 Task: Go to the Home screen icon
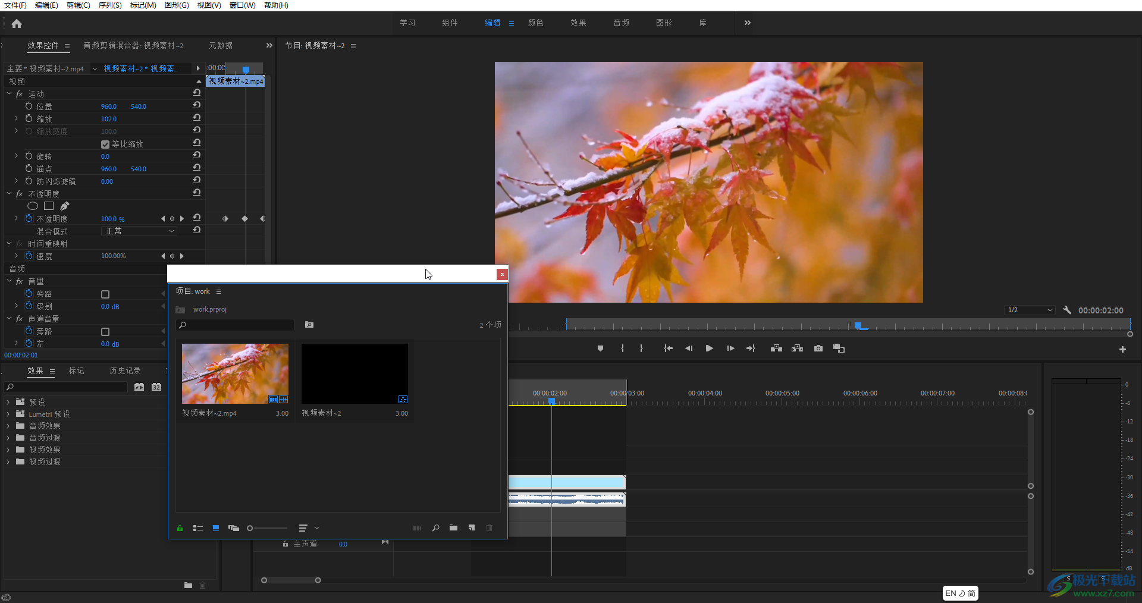[17, 24]
